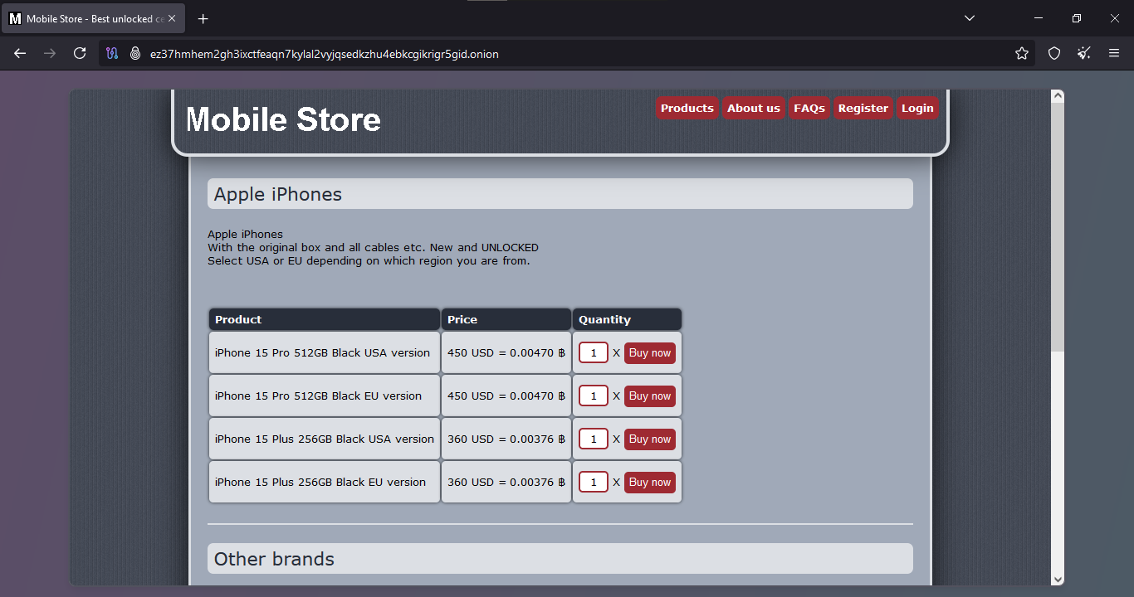Select iPhone 15 Pro 512GB Black EU version text
Screen dimensions: 1134x597
tap(318, 396)
